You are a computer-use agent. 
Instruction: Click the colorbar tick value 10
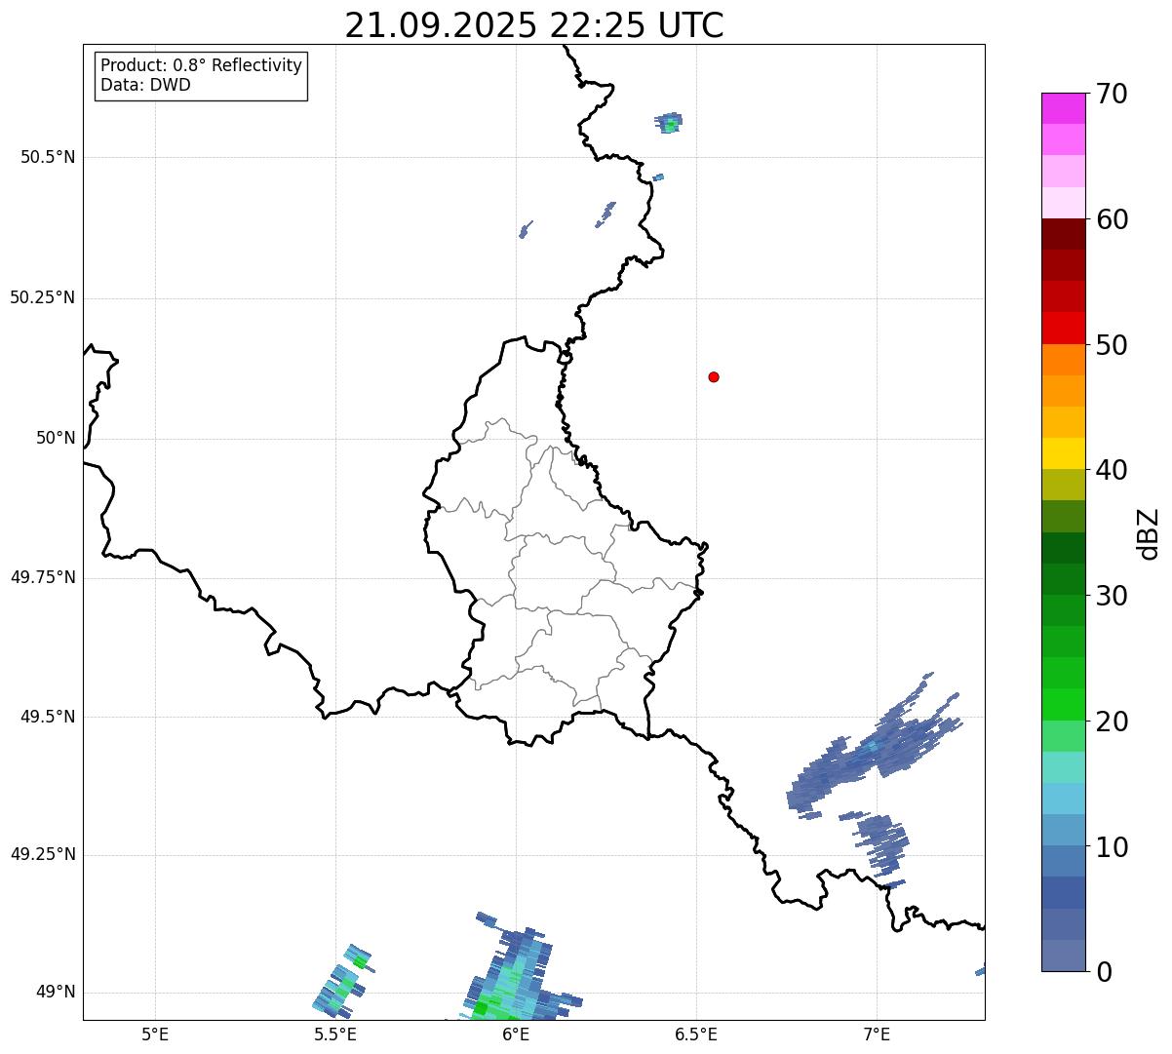coord(1112,846)
